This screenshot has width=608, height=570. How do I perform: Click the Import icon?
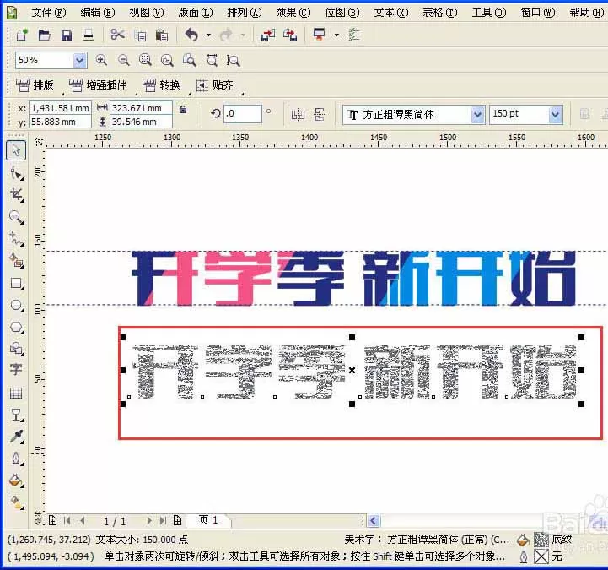click(267, 35)
